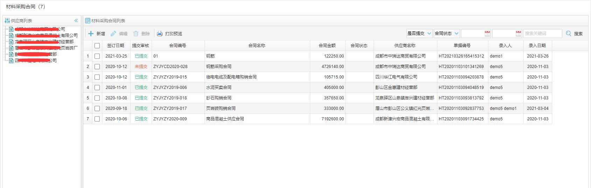Sort by 签订日期 column header
Screen dimensions: 591x188
pos(116,46)
